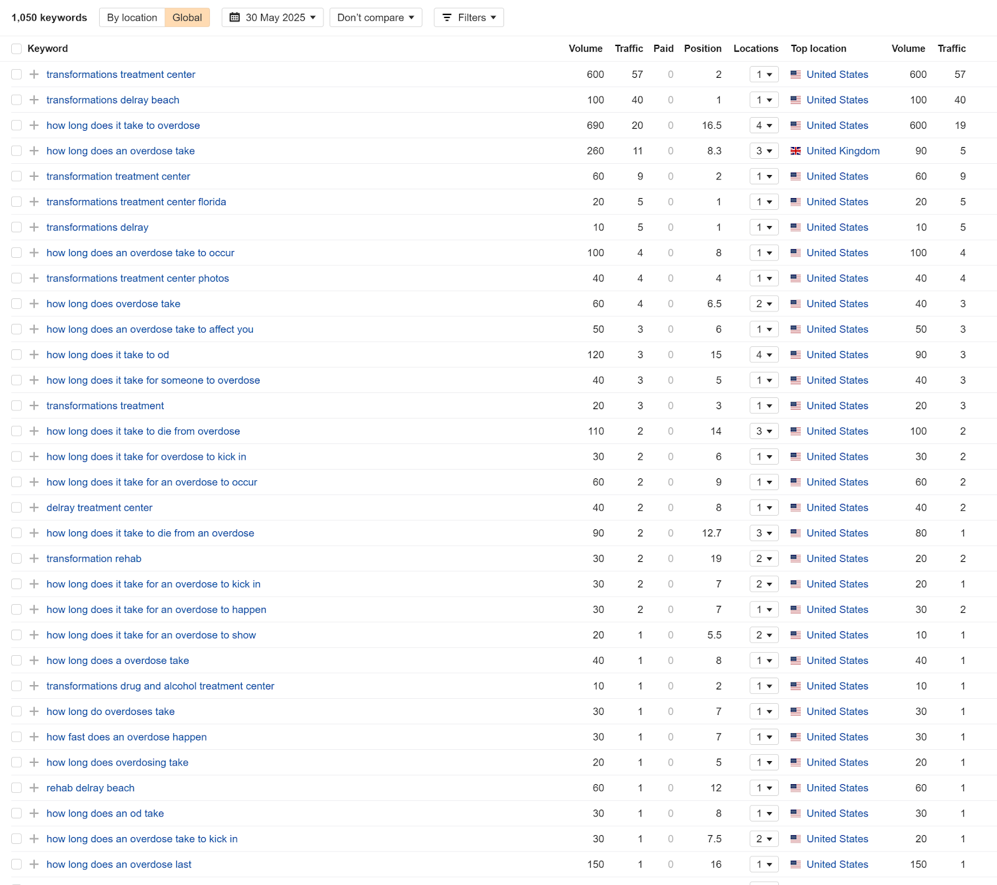The width and height of the screenshot is (997, 885).
Task: Open keyword 'how long does it take for an overdose to kick in'
Action: (x=153, y=584)
